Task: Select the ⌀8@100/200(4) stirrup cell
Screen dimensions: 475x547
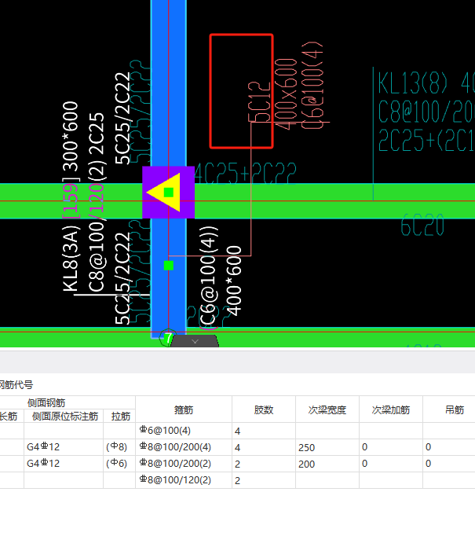Action: [184, 447]
